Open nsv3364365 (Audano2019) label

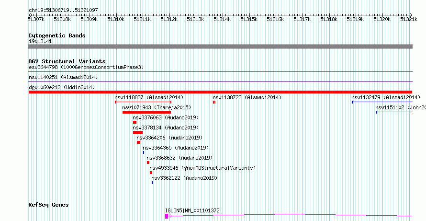pos(176,148)
